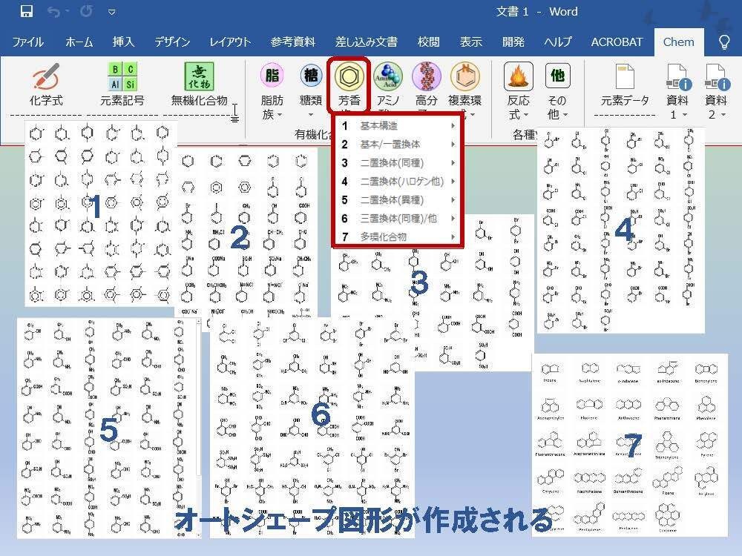The width and height of the screenshot is (742, 556).
Task: Open the 差し込み文書 tab
Action: pyautogui.click(x=367, y=42)
